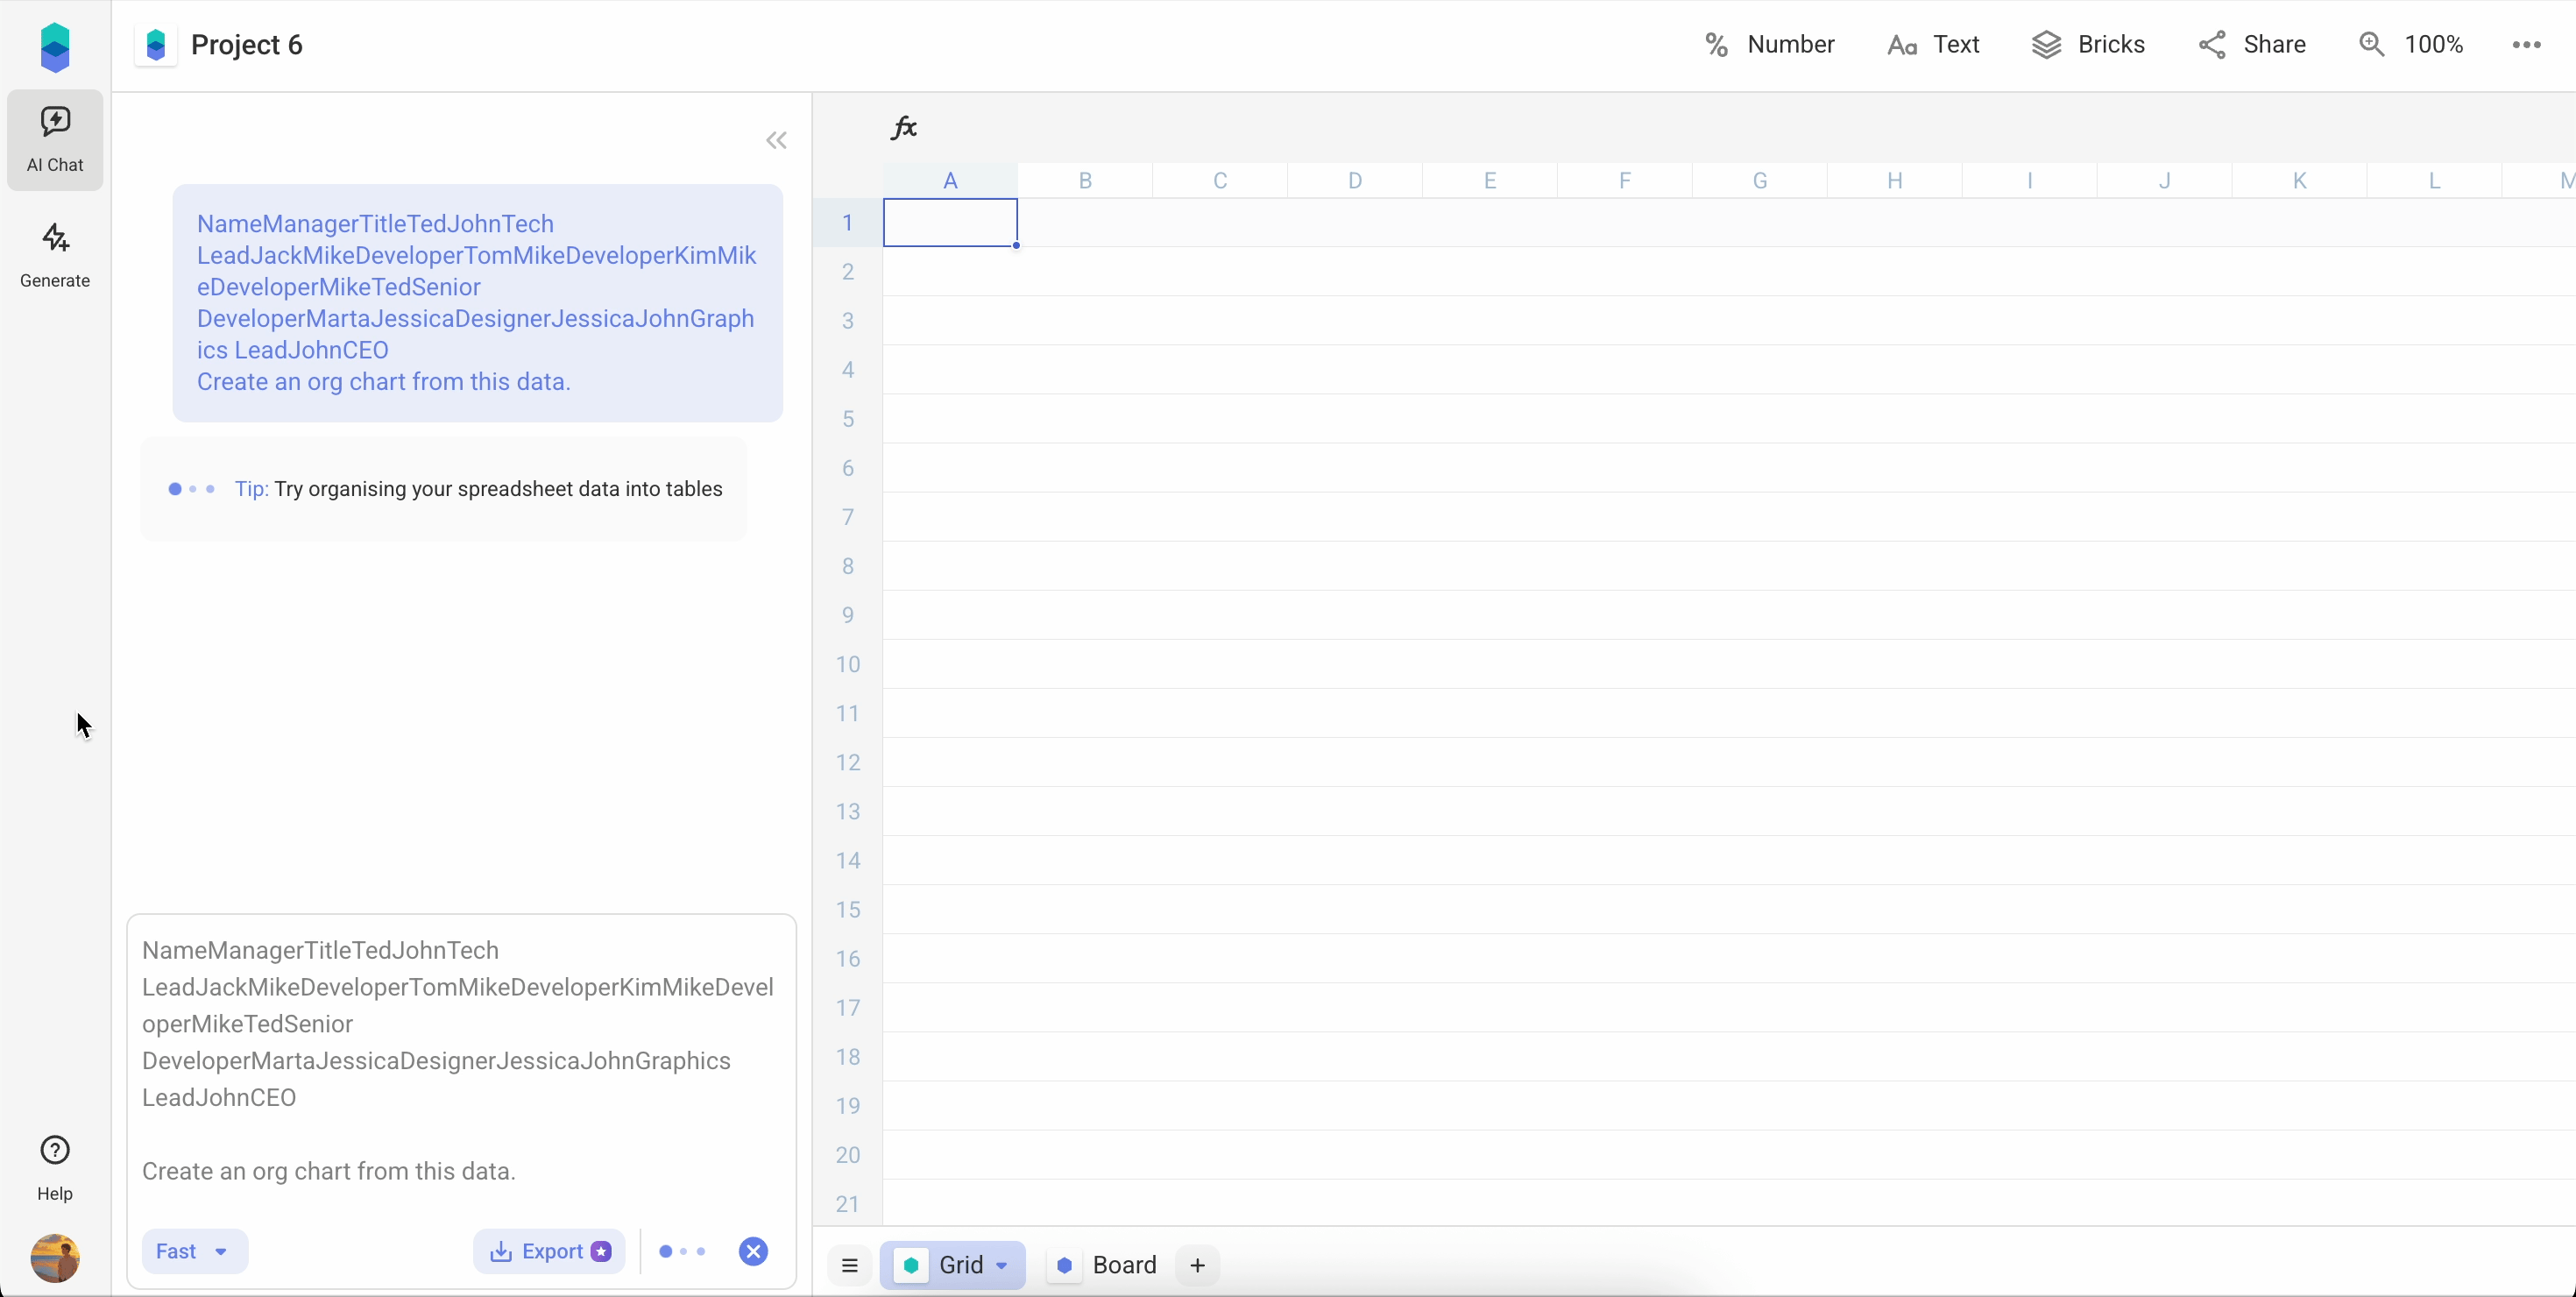The height and width of the screenshot is (1297, 2576).
Task: Open the Text formatting tool
Action: coord(1932,44)
